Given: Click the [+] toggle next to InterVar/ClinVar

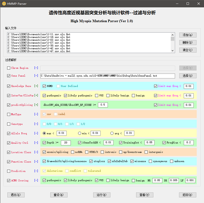Looking at the screenshot, I should coord(36,96).
